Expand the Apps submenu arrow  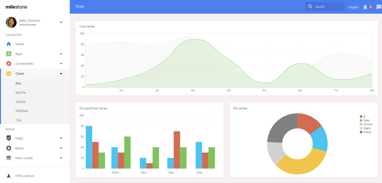pos(61,54)
